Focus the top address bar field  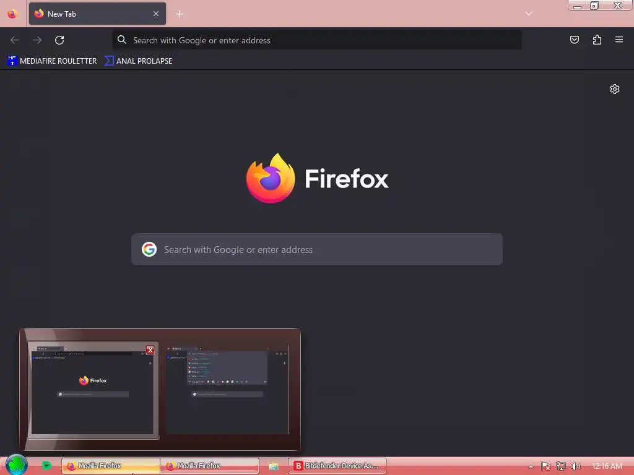coord(317,40)
